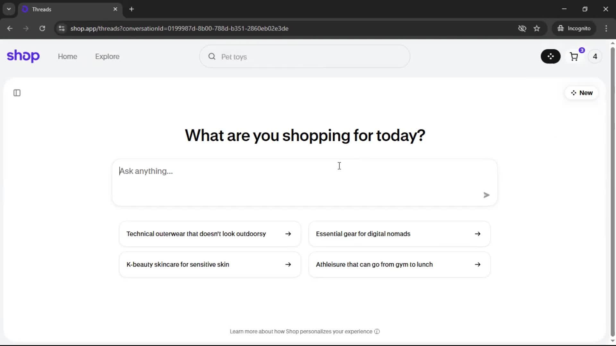Select the K-beauty skincare for sensitive skin suggestion
The width and height of the screenshot is (616, 346).
click(210, 265)
